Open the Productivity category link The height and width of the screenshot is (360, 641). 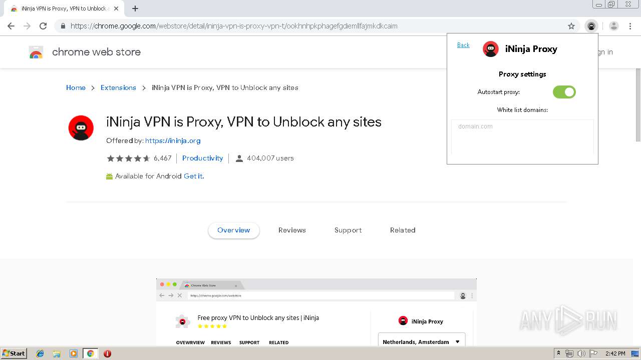(202, 158)
